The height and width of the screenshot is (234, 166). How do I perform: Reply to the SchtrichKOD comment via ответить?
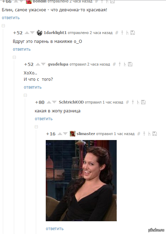tap(44, 119)
